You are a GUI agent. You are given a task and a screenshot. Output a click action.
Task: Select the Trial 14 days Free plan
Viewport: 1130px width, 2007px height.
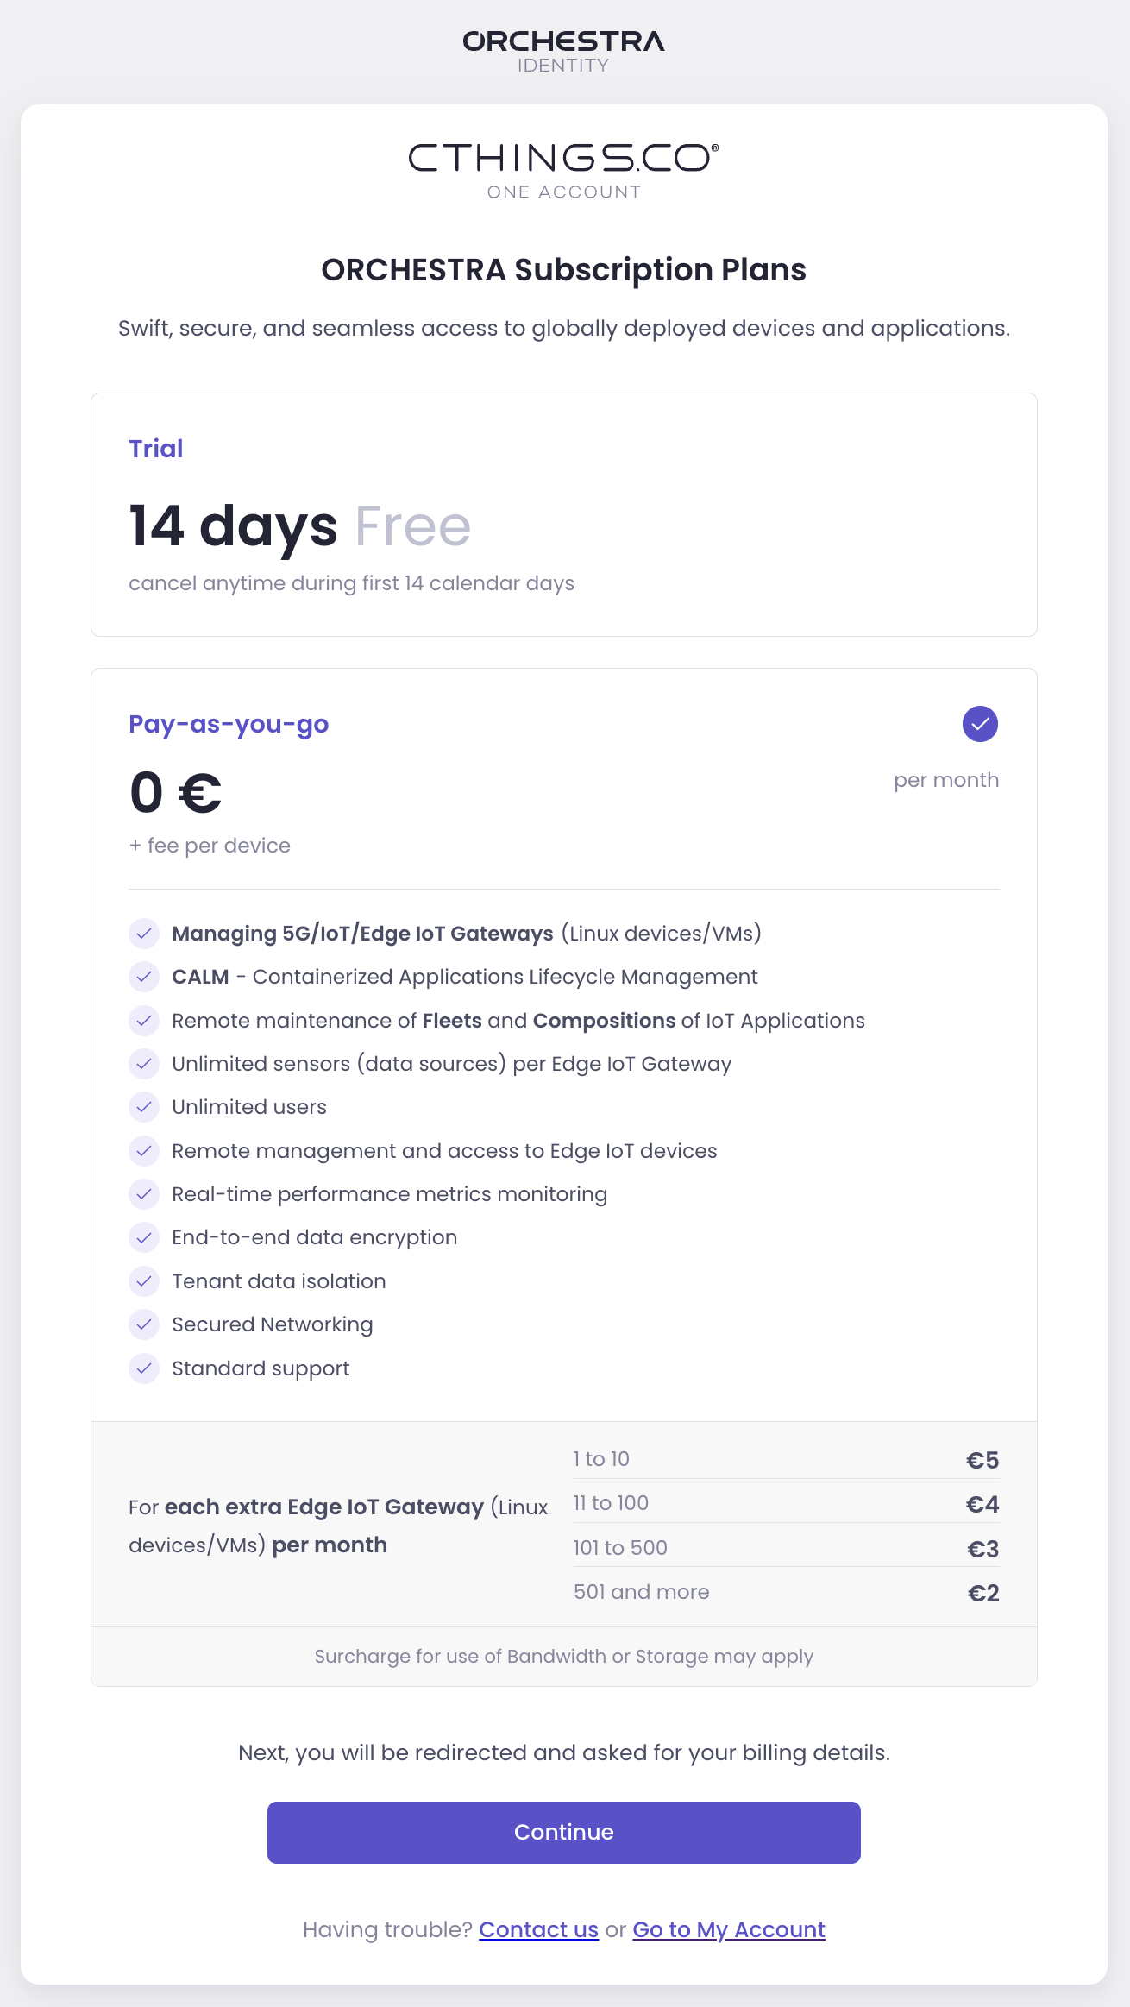click(x=563, y=514)
